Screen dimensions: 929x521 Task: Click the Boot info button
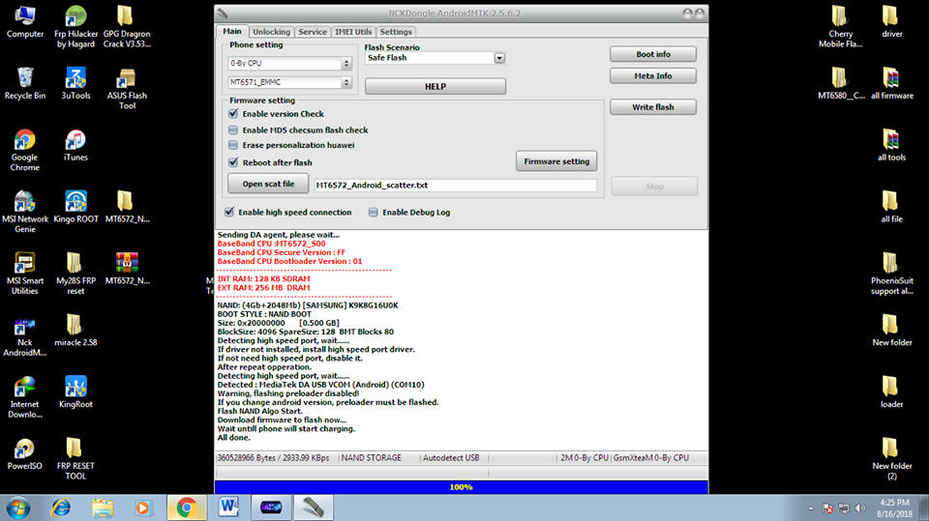tap(653, 54)
